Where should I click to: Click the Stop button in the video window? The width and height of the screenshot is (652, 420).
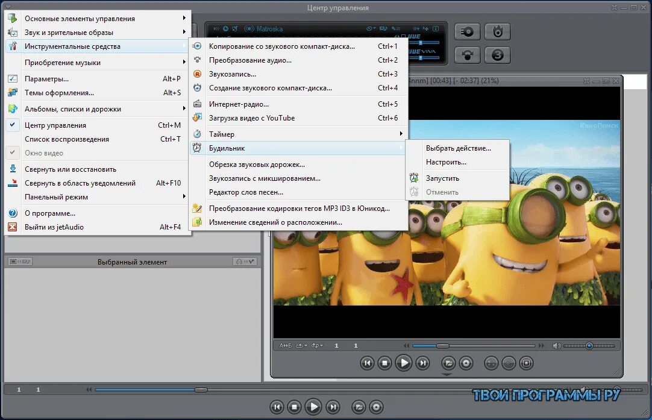(x=384, y=363)
